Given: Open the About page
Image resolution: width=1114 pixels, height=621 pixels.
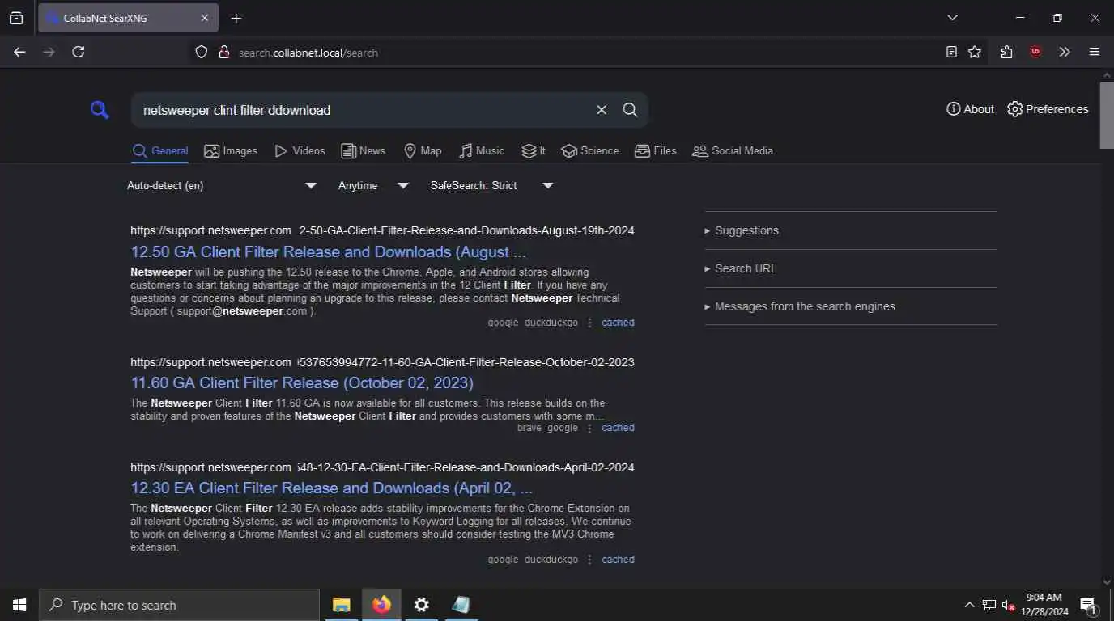Looking at the screenshot, I should pyautogui.click(x=970, y=109).
